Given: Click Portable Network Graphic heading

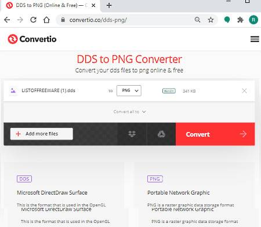Looking at the screenshot, I should [x=179, y=193].
